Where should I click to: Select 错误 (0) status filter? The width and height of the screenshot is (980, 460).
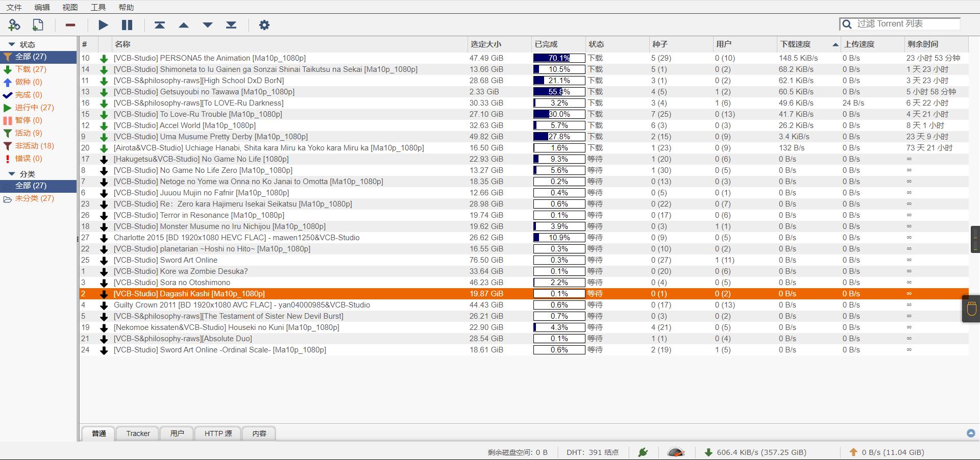(38, 159)
